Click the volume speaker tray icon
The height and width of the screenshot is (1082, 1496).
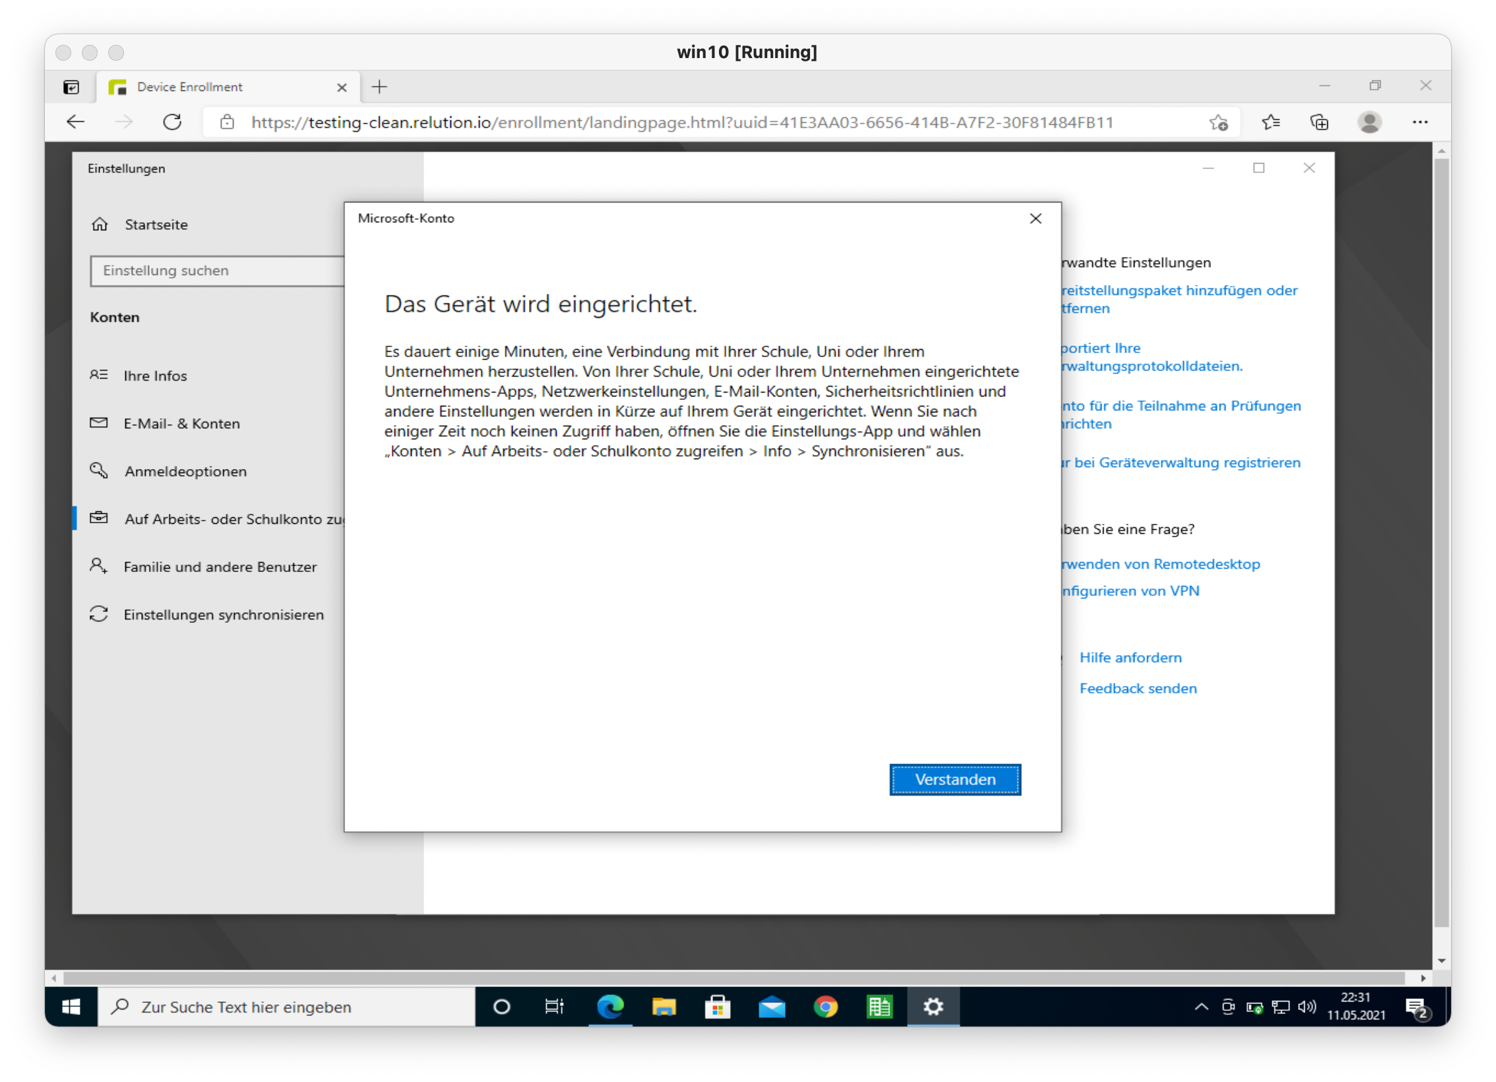[x=1307, y=1007]
